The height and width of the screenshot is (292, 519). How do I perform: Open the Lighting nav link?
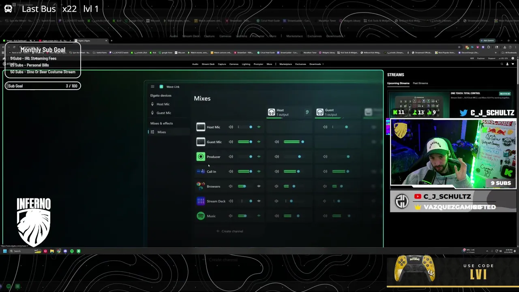point(246,64)
